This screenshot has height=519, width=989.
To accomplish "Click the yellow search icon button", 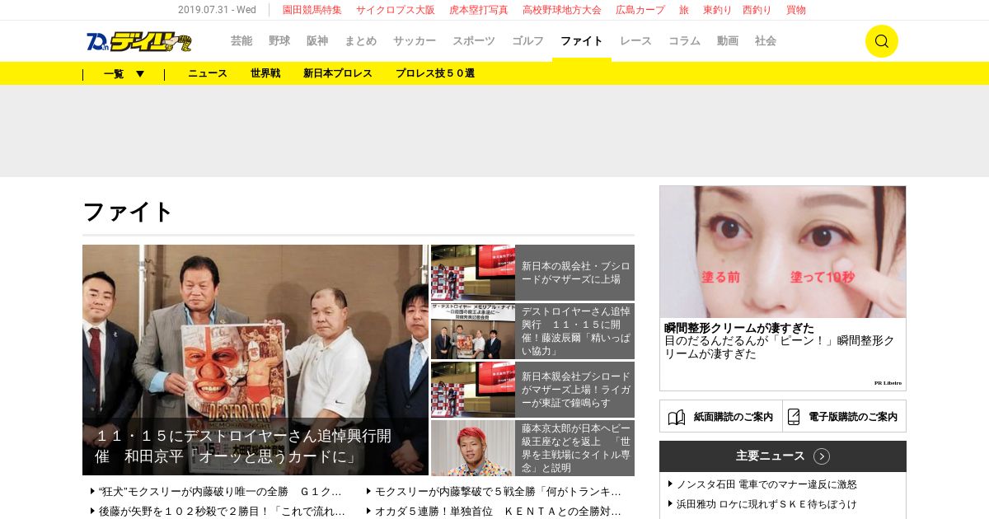I will coord(881,41).
